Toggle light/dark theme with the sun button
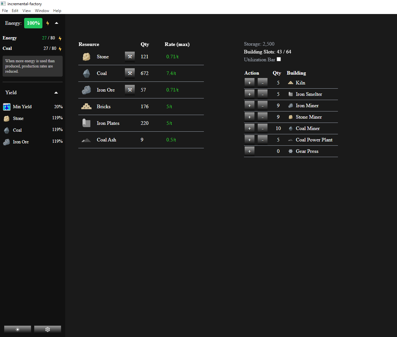This screenshot has width=397, height=337. 18,330
